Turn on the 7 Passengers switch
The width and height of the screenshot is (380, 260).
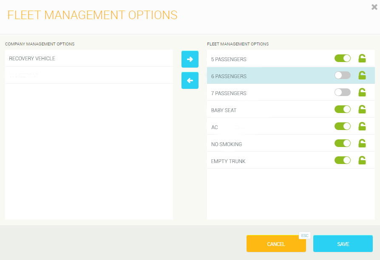click(342, 92)
